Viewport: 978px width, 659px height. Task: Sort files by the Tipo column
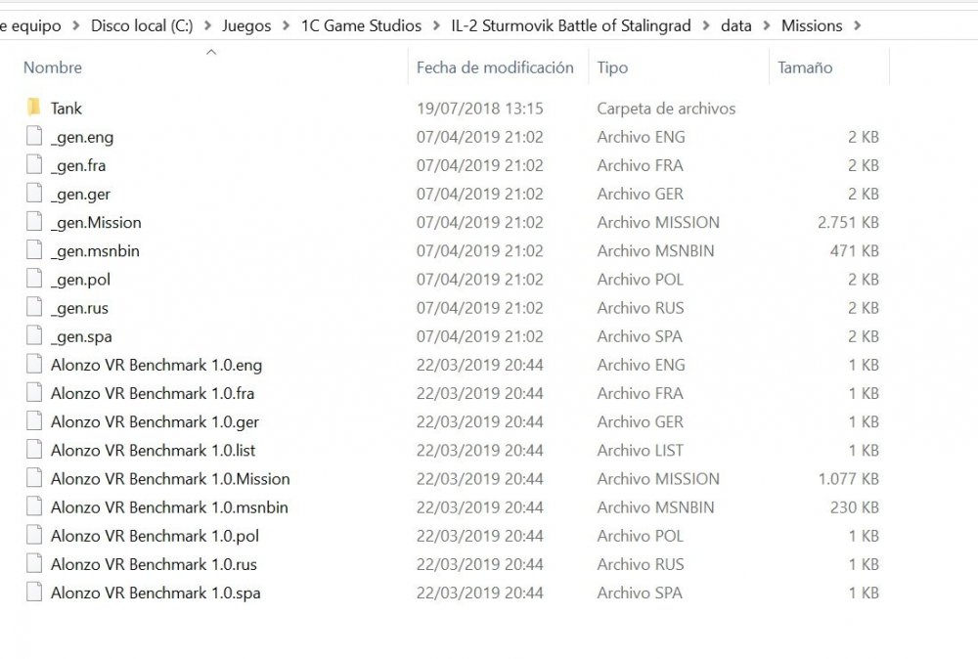pyautogui.click(x=612, y=67)
